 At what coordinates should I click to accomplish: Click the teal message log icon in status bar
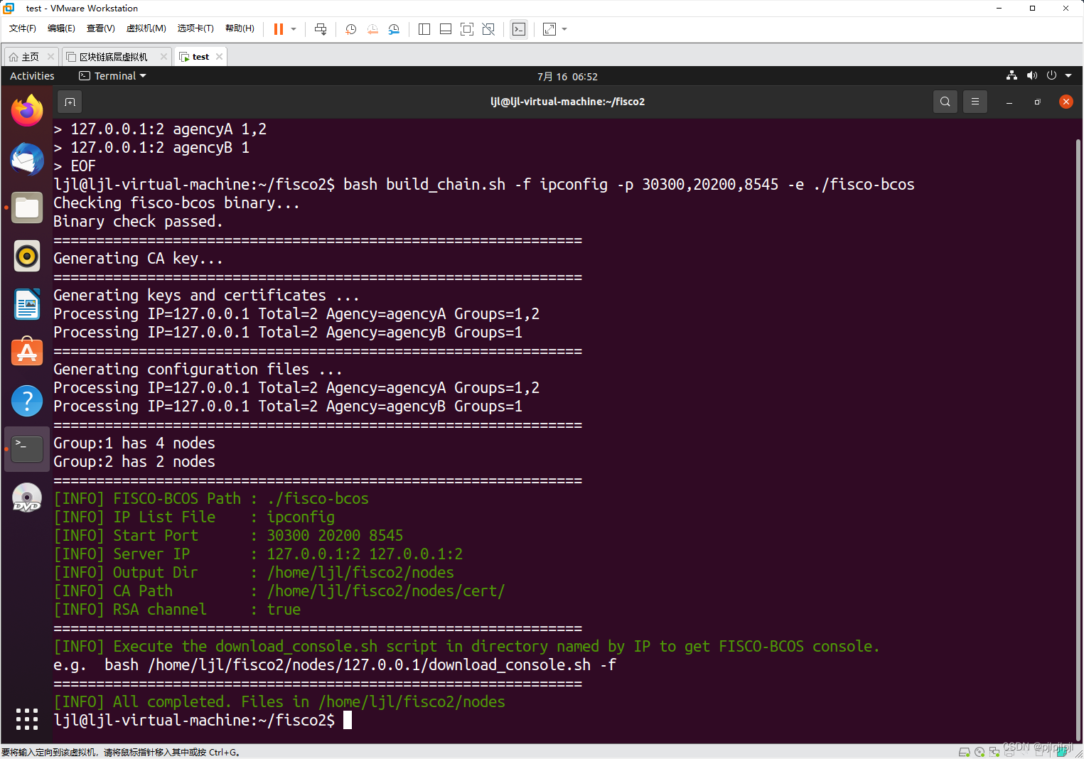(1061, 752)
